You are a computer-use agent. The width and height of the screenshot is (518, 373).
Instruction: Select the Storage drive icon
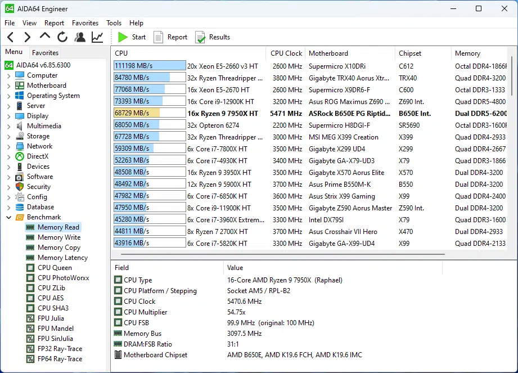point(20,136)
